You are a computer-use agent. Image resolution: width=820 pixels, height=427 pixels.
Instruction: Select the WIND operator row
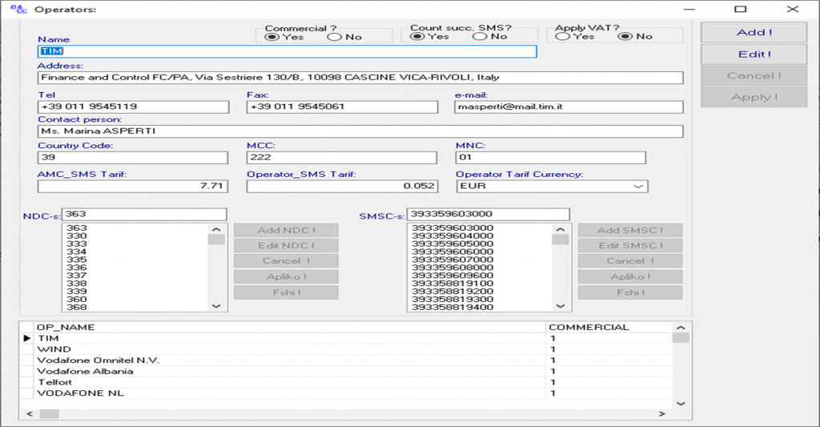pos(346,349)
